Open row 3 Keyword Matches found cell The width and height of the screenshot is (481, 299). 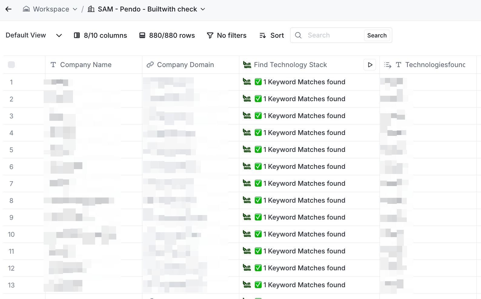[309, 116]
